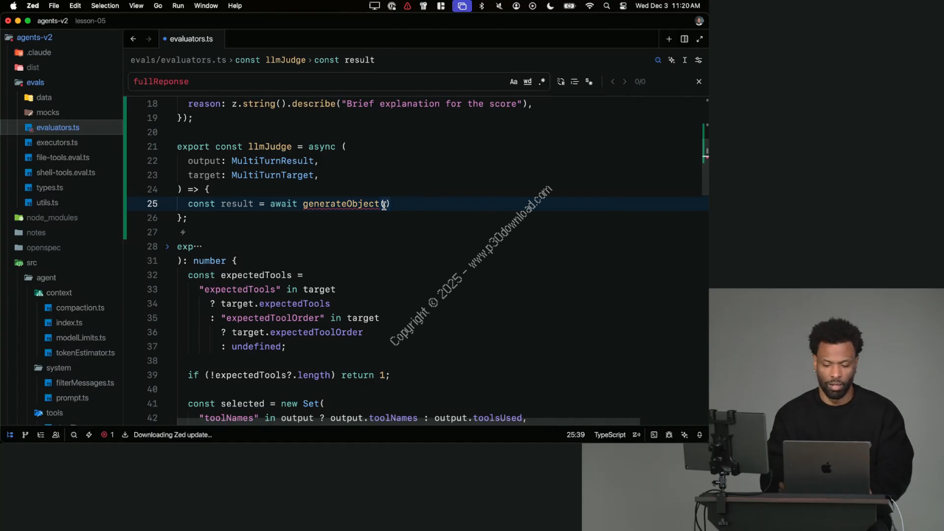Open the git panel branch icon
This screenshot has width=944, height=531.
pos(25,435)
